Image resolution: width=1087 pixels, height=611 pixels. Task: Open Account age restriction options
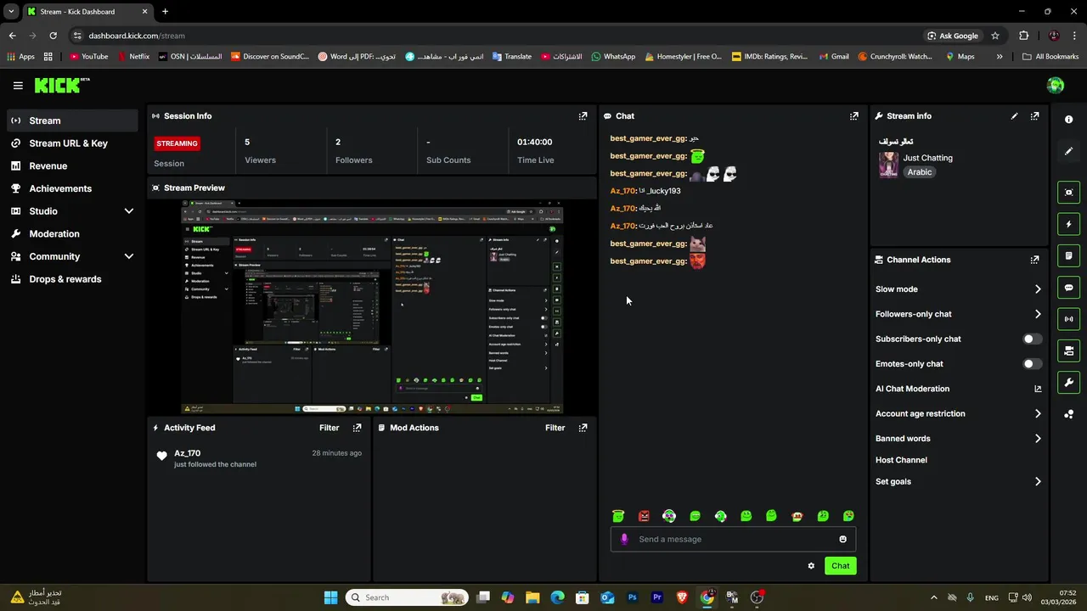[x=958, y=414]
